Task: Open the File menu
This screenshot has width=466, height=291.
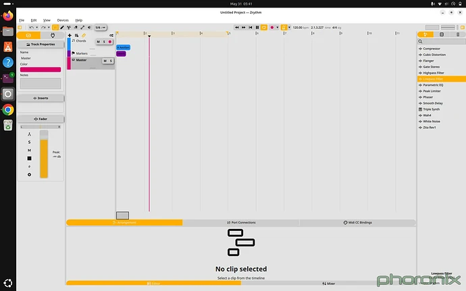Action: pyautogui.click(x=22, y=20)
